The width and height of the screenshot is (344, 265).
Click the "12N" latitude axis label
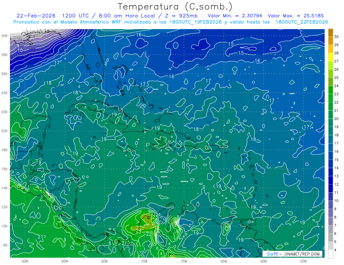coord(4,207)
